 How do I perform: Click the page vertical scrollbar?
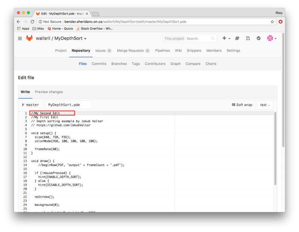coord(283,90)
